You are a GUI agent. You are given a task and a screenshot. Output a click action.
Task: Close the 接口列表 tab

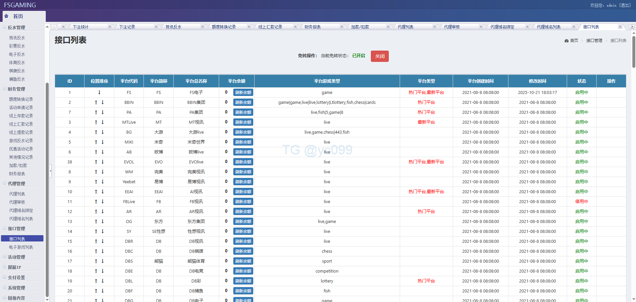click(x=620, y=27)
